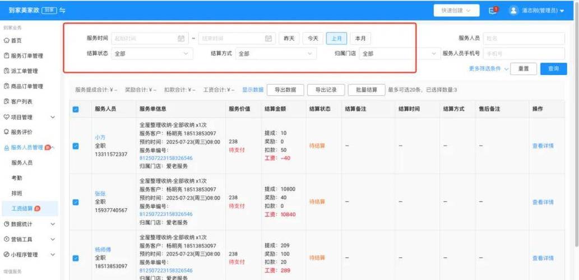
Task: Click the 昨天 quick date button
Action: (x=289, y=39)
